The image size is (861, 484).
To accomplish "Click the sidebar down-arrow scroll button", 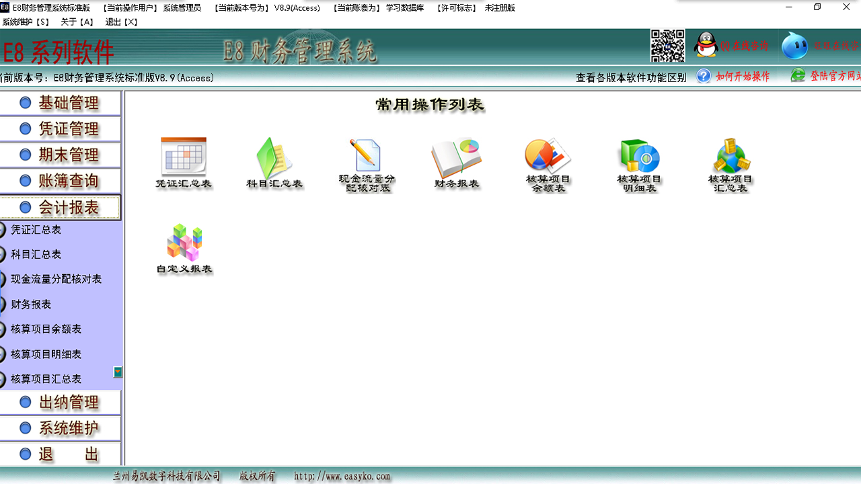I will pyautogui.click(x=118, y=370).
